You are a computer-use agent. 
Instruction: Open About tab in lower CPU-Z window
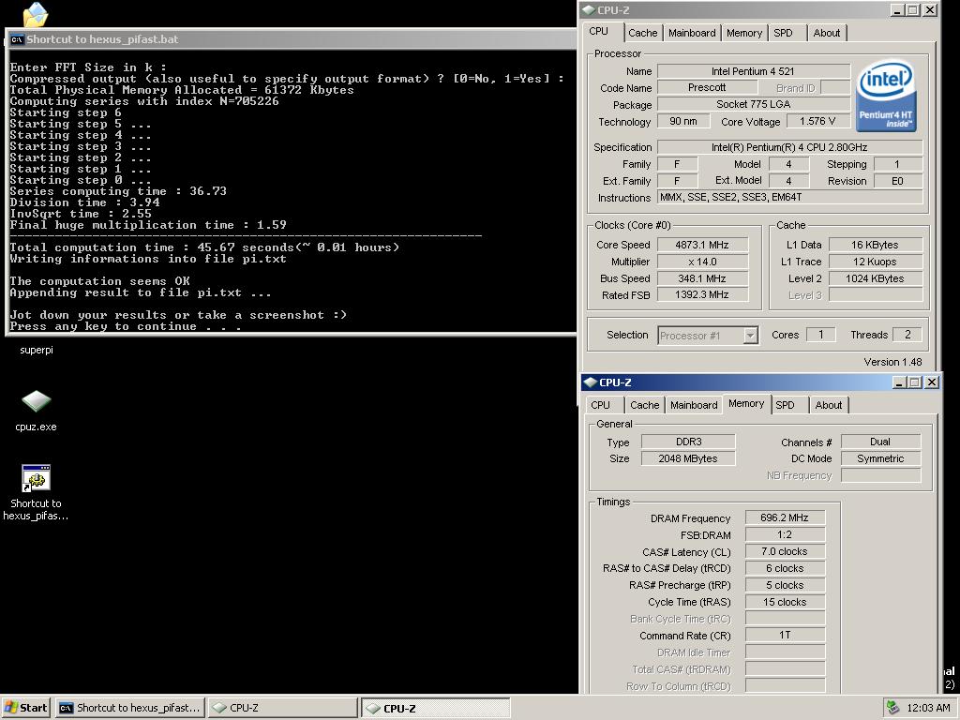coord(829,405)
